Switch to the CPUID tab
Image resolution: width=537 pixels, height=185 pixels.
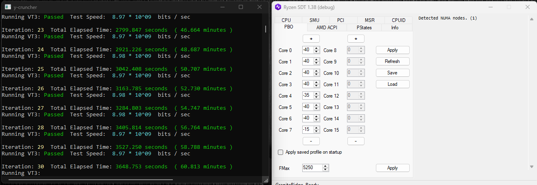399,20
